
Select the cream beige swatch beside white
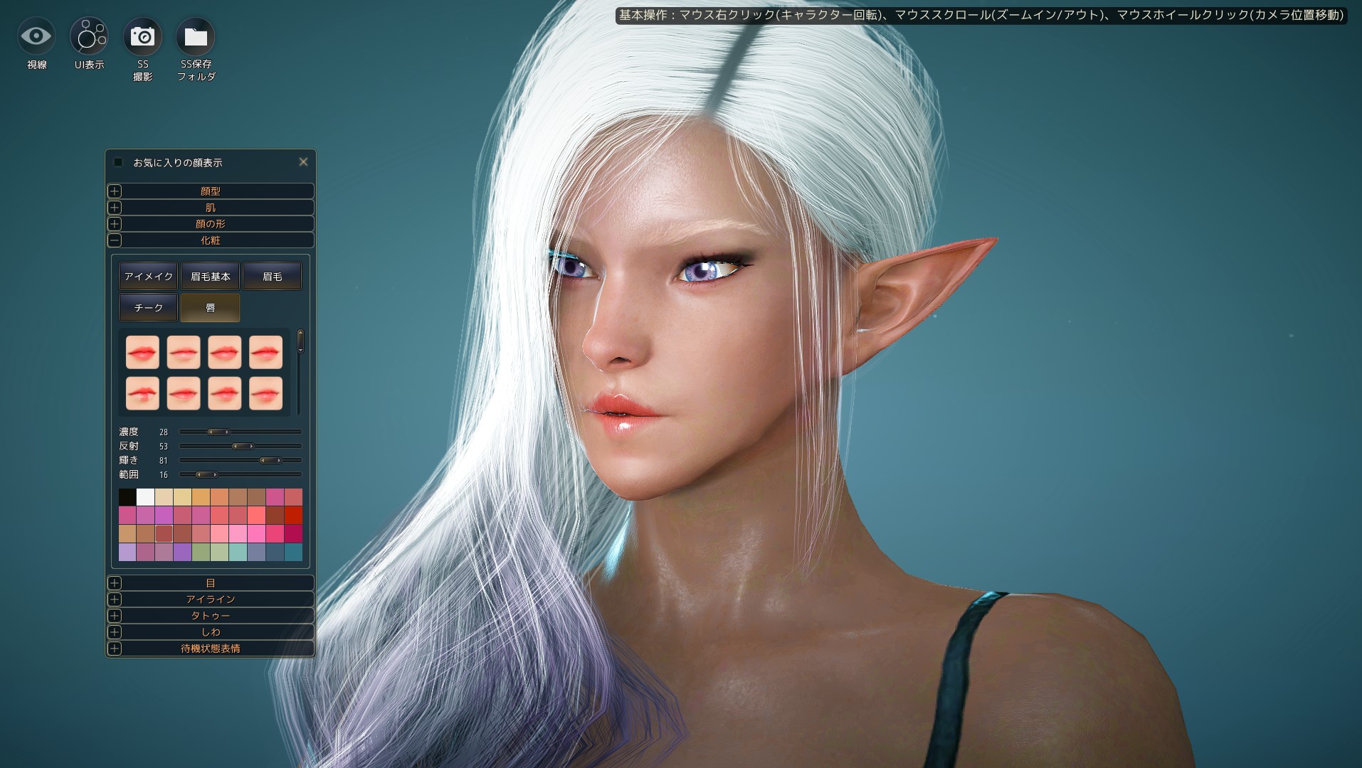coord(164,496)
